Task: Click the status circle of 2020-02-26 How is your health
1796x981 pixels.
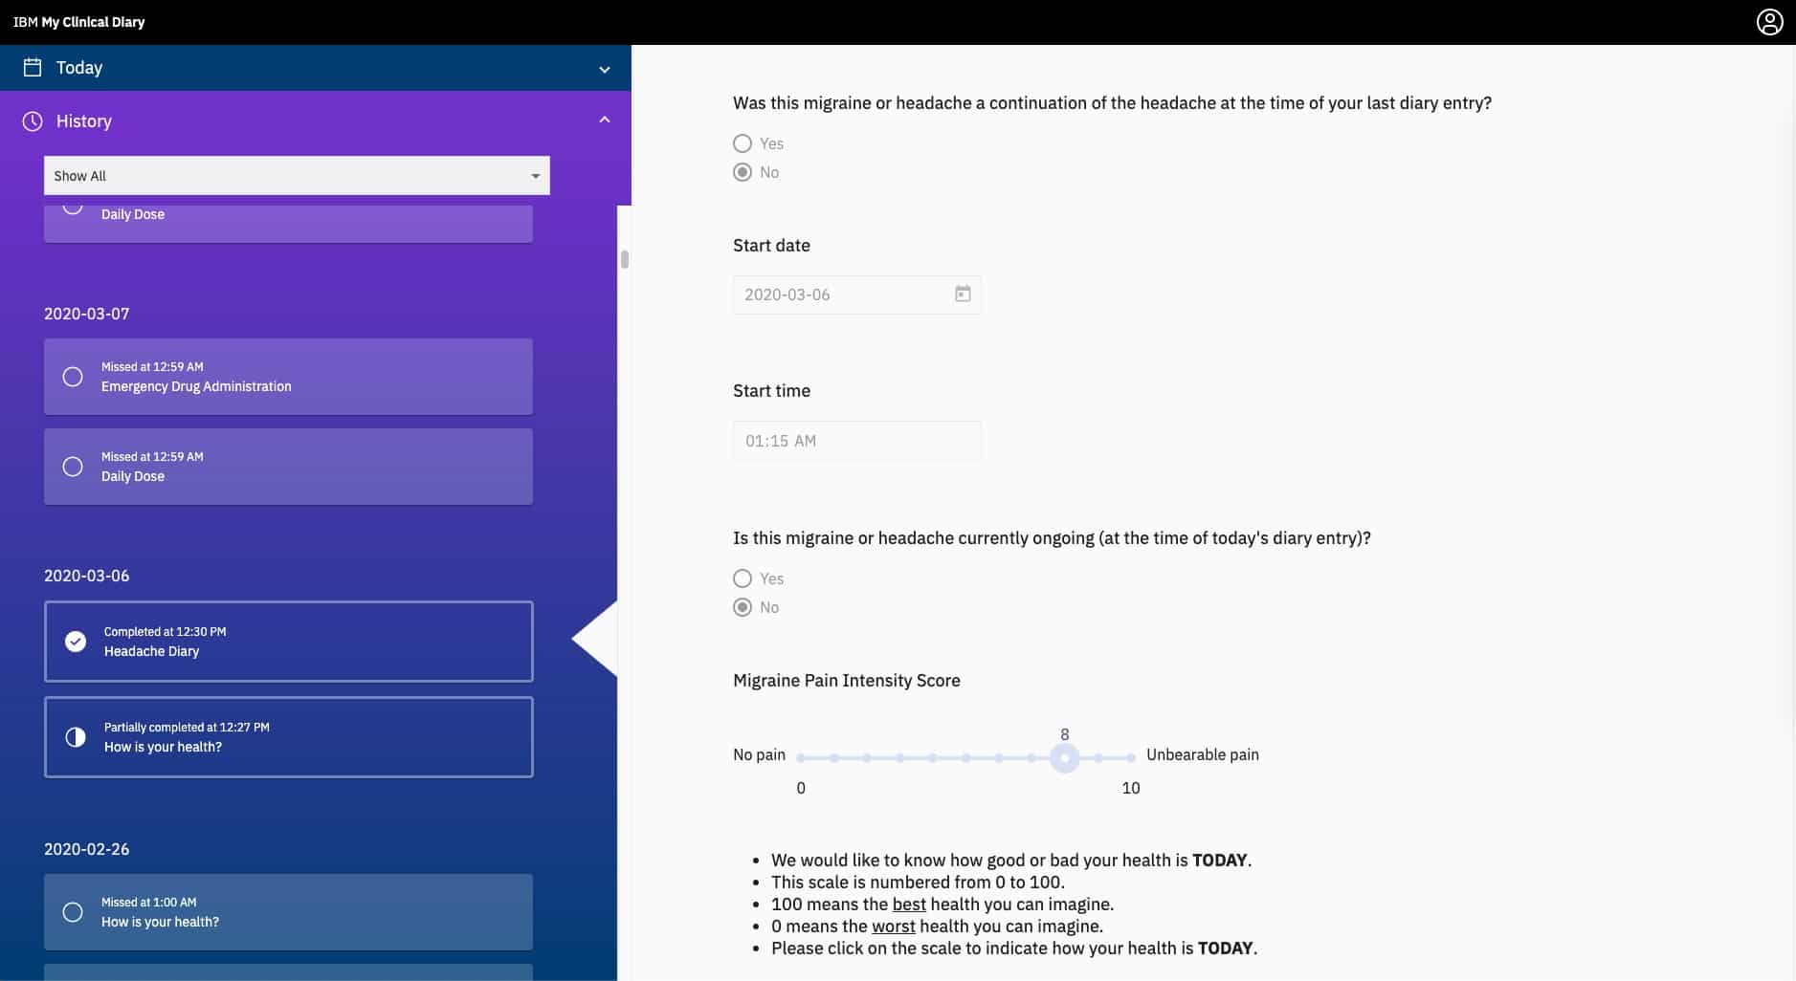Action: pyautogui.click(x=73, y=912)
